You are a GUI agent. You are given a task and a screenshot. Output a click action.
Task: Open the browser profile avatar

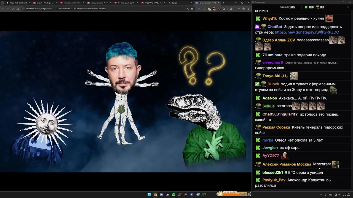244,9
